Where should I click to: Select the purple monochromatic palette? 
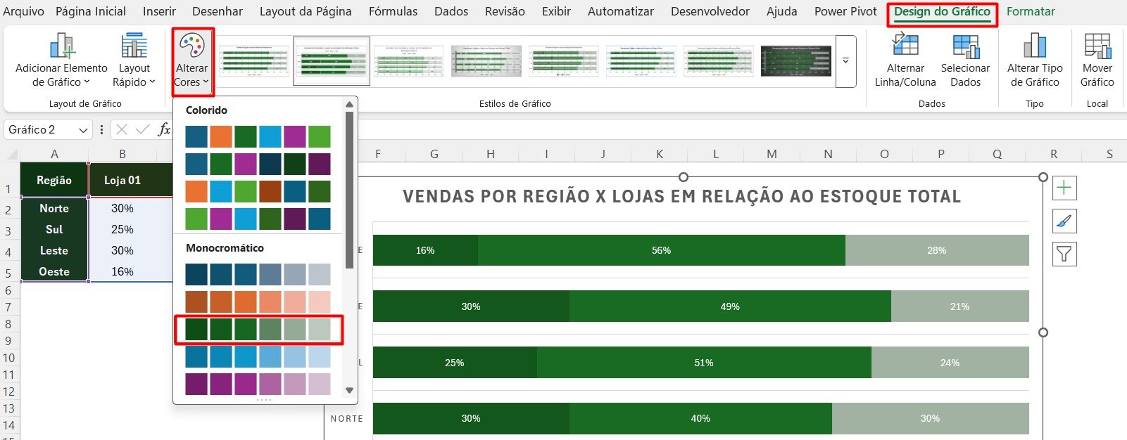click(258, 384)
